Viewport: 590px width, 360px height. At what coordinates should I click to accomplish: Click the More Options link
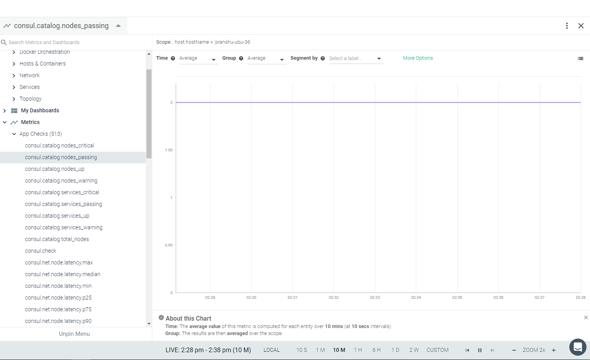click(x=418, y=58)
